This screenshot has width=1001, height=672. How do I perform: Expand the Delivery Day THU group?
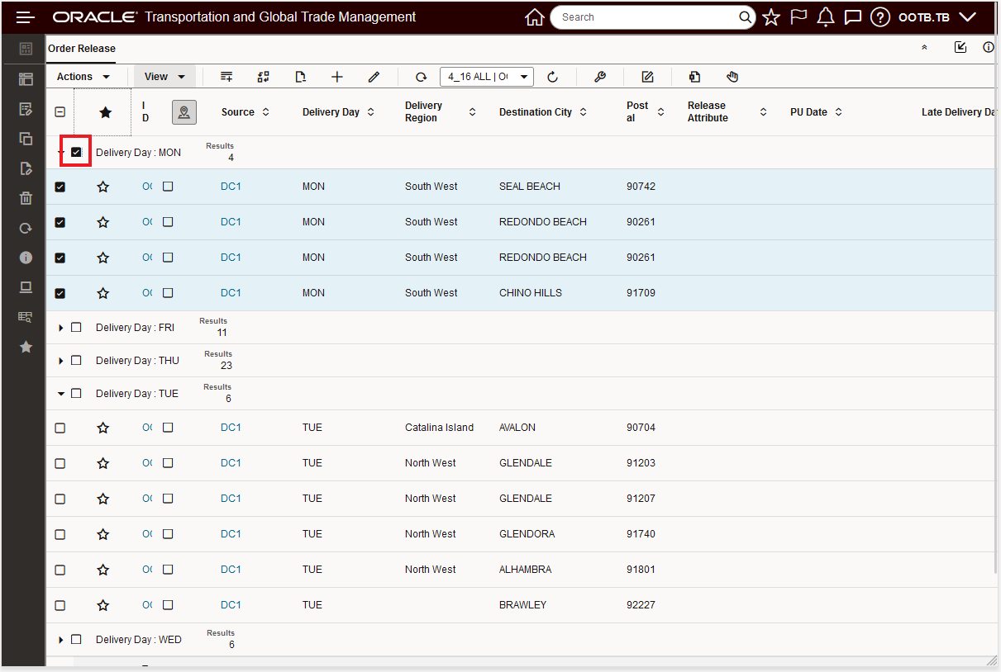tap(60, 361)
